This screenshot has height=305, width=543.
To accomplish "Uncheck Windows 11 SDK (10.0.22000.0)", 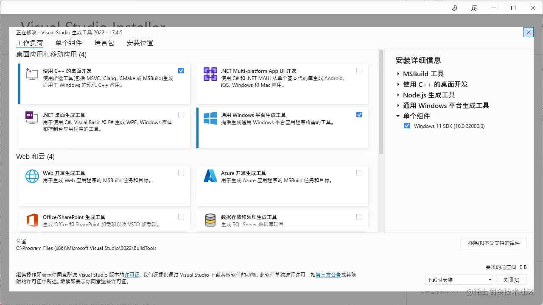I will pos(407,126).
